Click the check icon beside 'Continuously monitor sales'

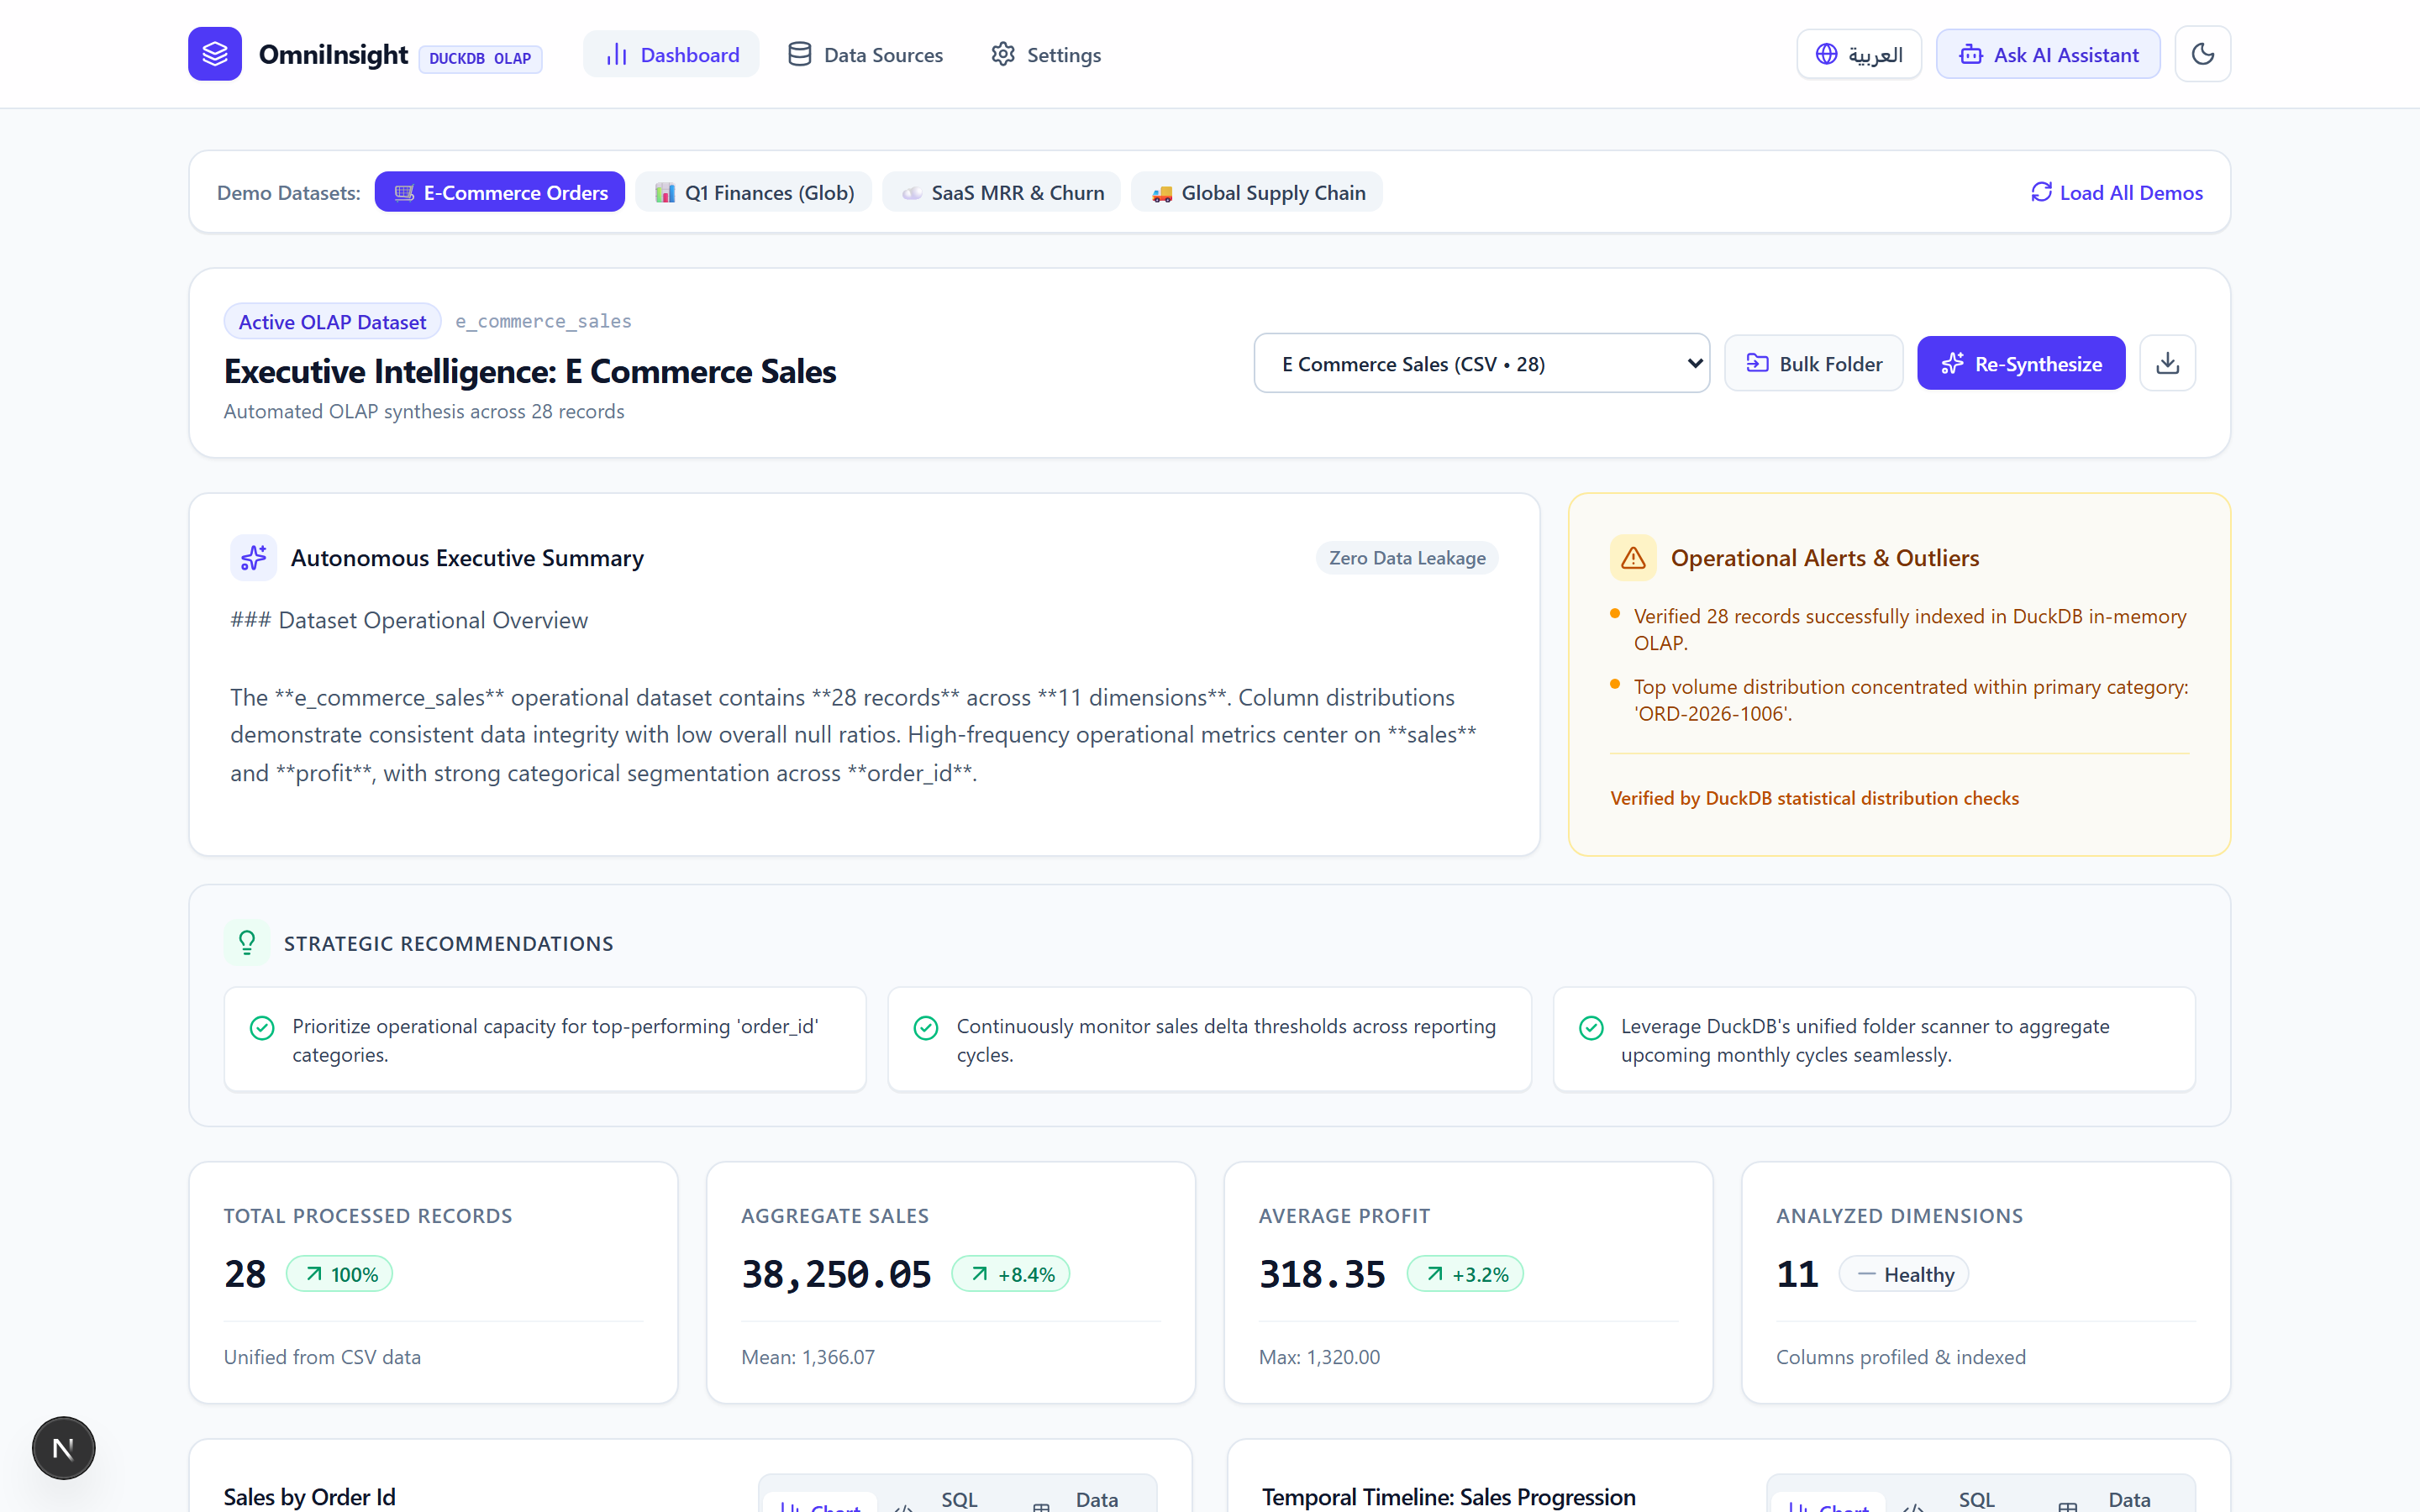click(926, 1028)
